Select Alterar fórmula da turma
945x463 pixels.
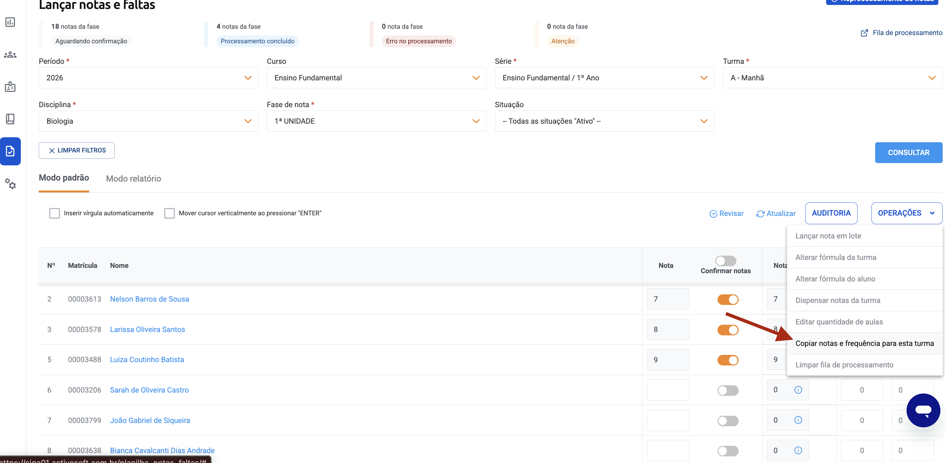pyautogui.click(x=864, y=258)
